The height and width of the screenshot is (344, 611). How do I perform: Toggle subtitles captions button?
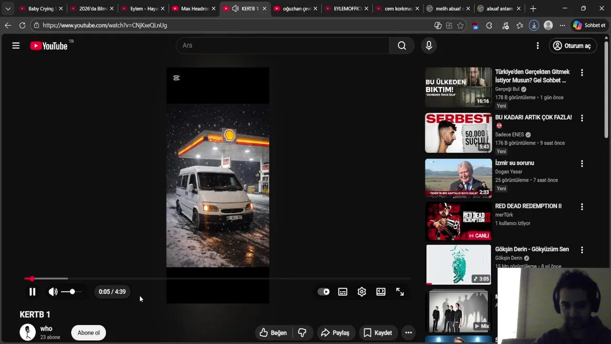[x=343, y=291]
